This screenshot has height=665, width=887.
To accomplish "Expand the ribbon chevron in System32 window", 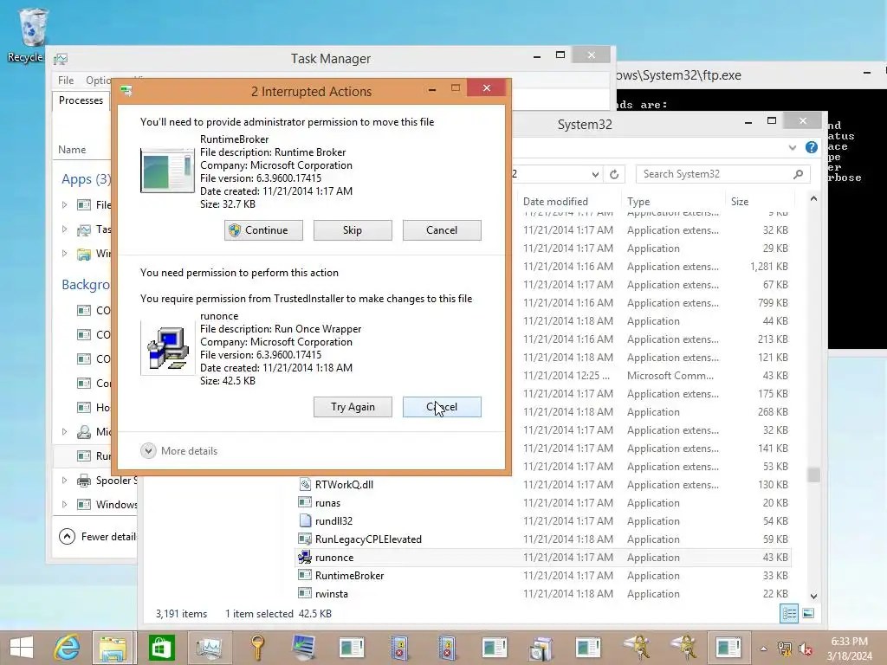I will [x=792, y=147].
